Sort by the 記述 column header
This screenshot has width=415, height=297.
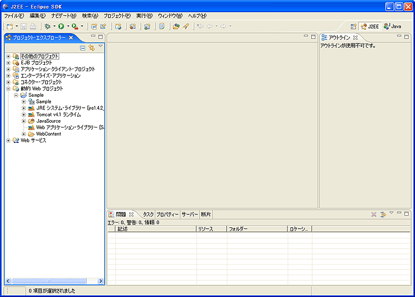(x=156, y=229)
